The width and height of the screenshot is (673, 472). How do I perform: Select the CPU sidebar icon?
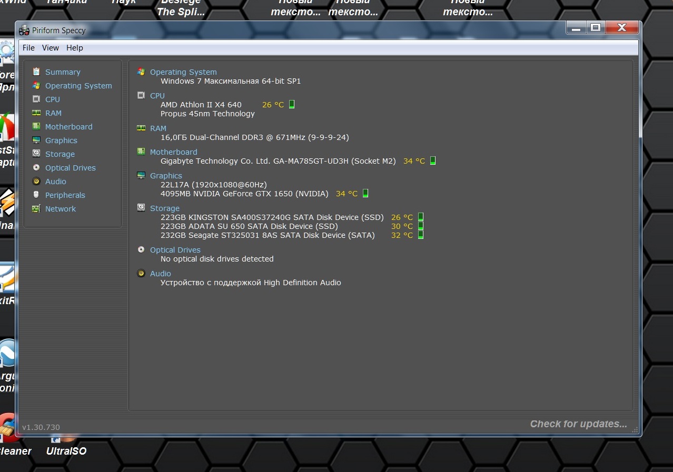(x=36, y=99)
